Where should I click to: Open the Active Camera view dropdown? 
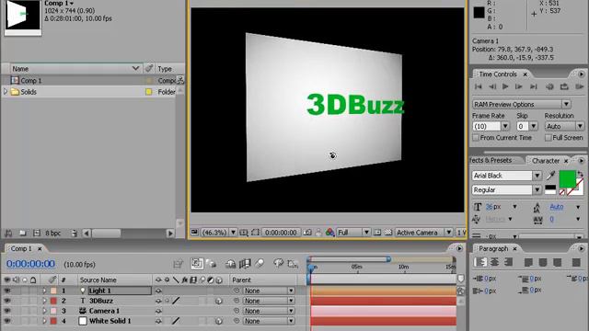(423, 233)
